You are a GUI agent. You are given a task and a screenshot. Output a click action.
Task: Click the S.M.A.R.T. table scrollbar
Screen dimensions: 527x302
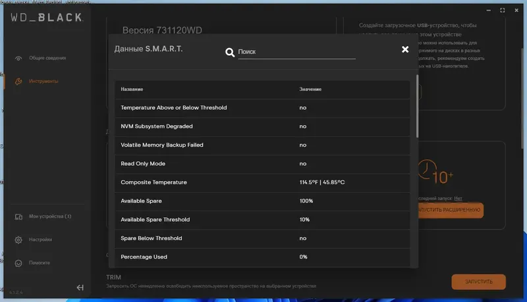click(418, 105)
